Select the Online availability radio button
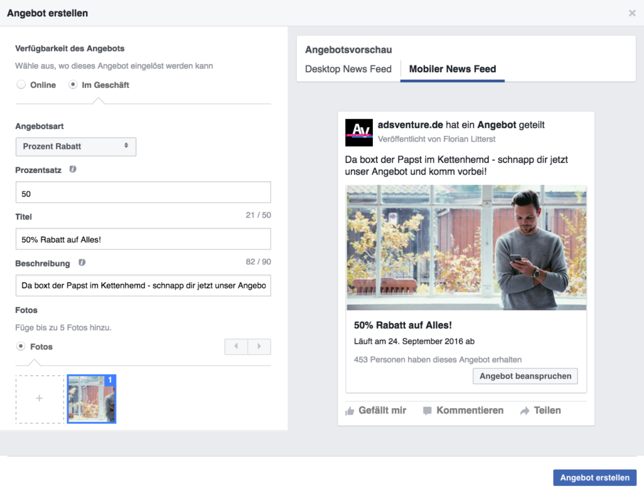 tap(21, 85)
